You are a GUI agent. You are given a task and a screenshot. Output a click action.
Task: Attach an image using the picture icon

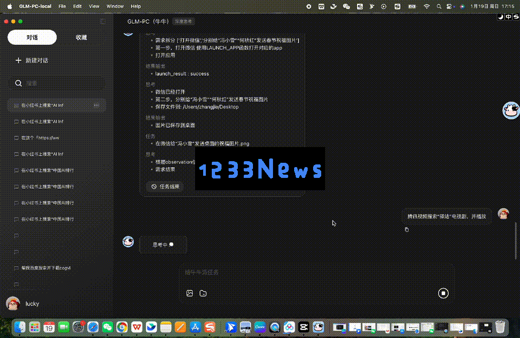[x=190, y=293]
